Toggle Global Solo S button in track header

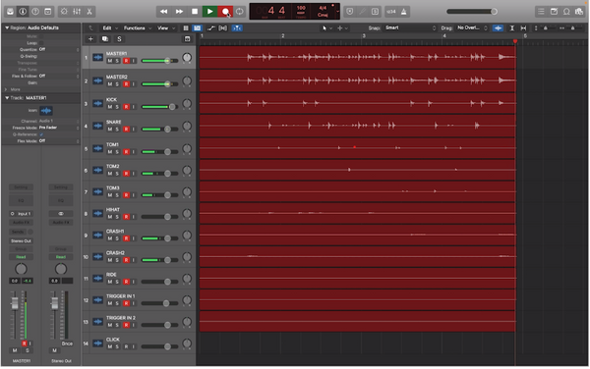pos(119,39)
